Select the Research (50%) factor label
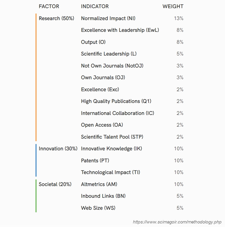Viewport: 225px width, 227px height. [x=57, y=18]
